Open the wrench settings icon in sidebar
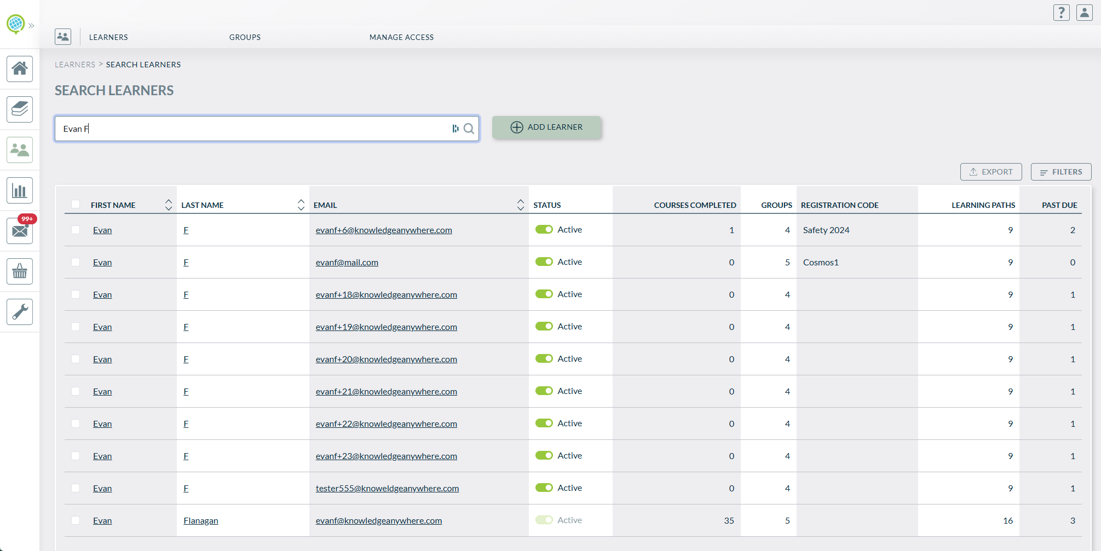Image resolution: width=1101 pixels, height=551 pixels. [20, 312]
